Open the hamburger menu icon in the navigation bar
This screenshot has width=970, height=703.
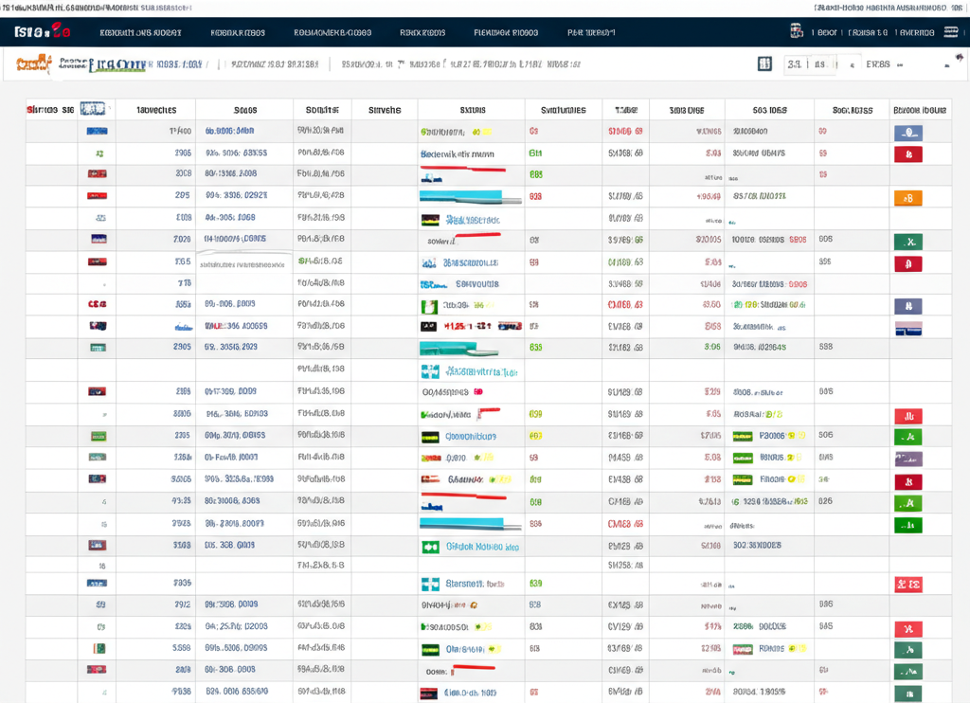coord(950,31)
